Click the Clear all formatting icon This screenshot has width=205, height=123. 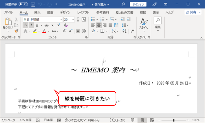tap(66, 25)
